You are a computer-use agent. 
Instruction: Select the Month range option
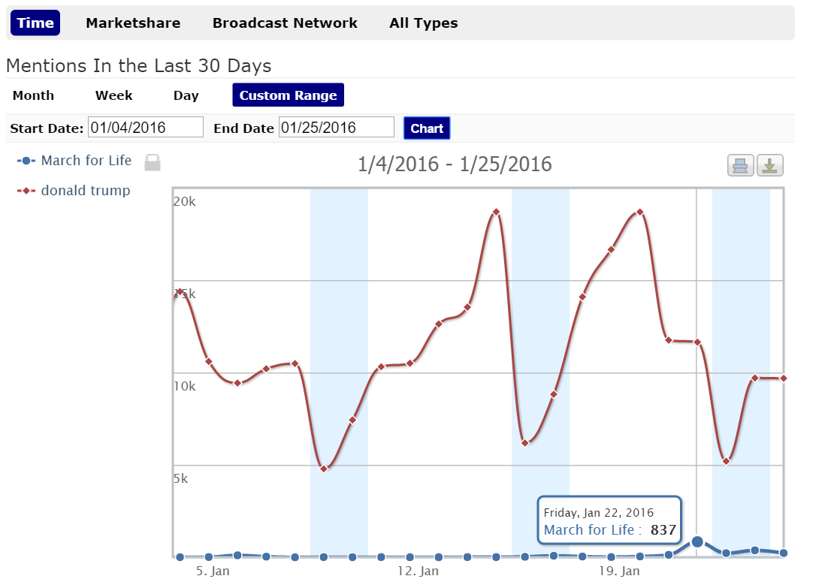pos(33,95)
